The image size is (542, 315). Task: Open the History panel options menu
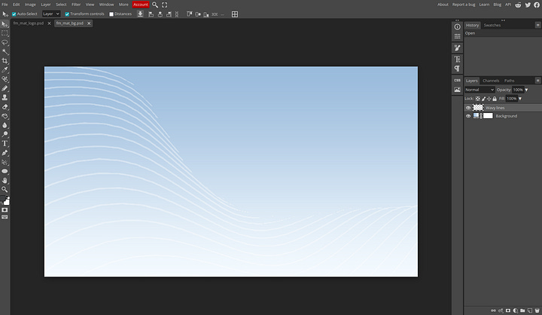[537, 25]
